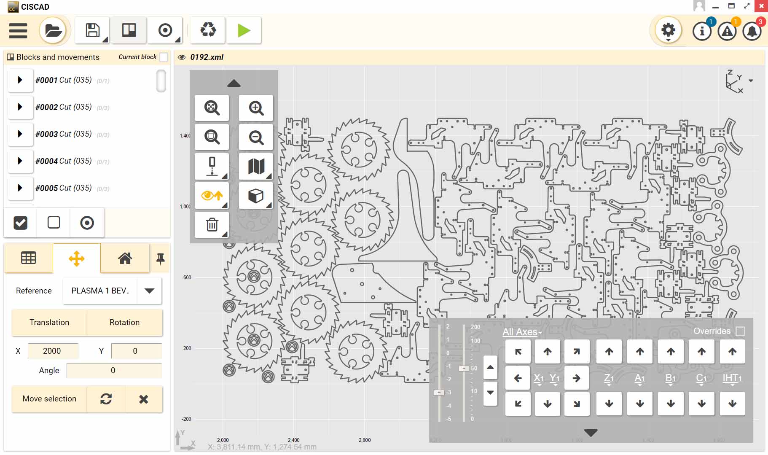Click the X translation input field
This screenshot has width=768, height=455.
53,351
